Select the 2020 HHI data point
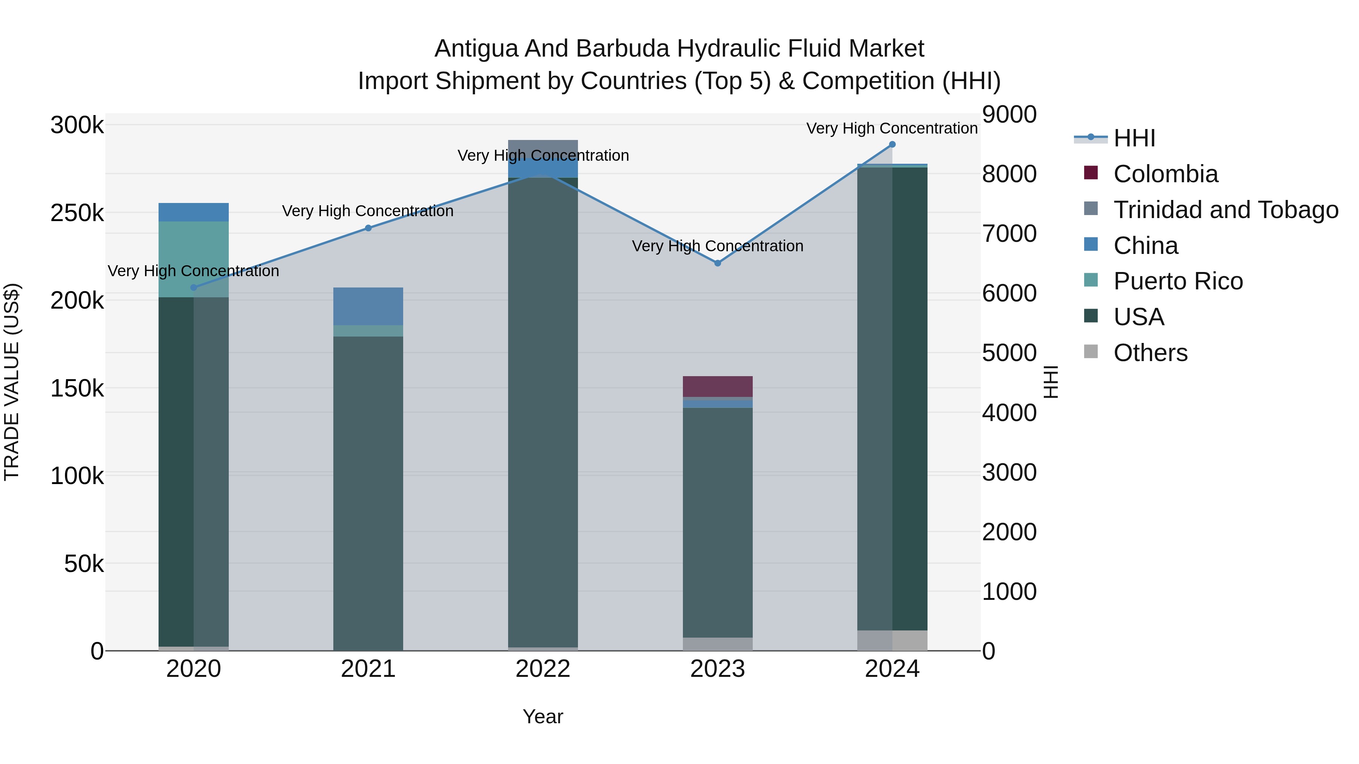This screenshot has width=1359, height=764. 194,287
